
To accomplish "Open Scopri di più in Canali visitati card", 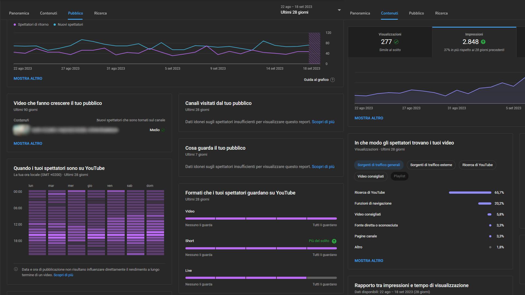I will click(x=323, y=122).
